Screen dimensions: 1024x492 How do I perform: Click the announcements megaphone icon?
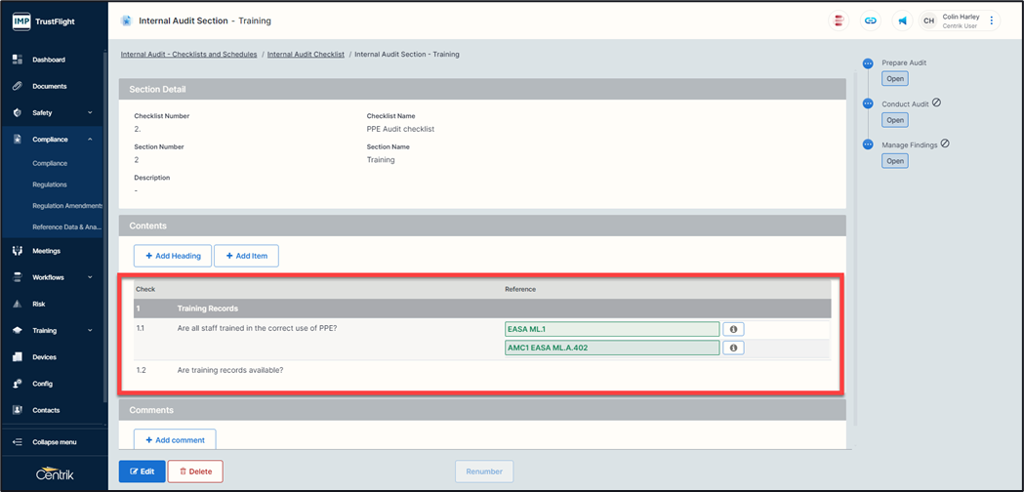click(x=903, y=20)
